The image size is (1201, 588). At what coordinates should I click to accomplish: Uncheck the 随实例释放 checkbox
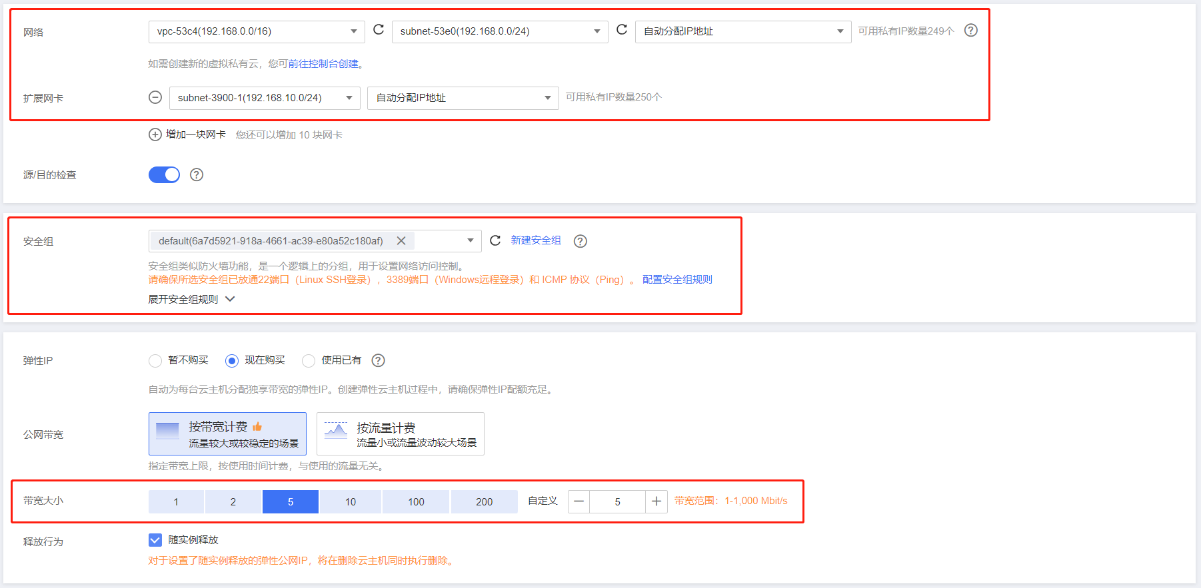pyautogui.click(x=155, y=540)
